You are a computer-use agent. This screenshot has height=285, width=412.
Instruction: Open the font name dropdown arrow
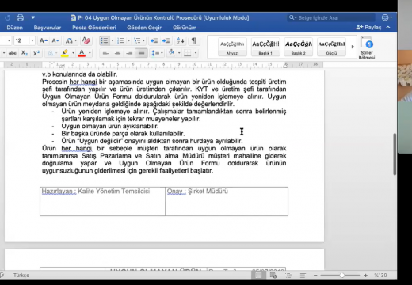pyautogui.click(x=9, y=40)
